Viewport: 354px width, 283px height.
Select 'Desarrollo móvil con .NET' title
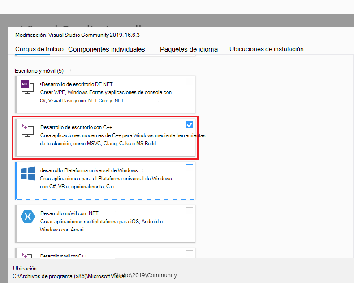coord(69,213)
